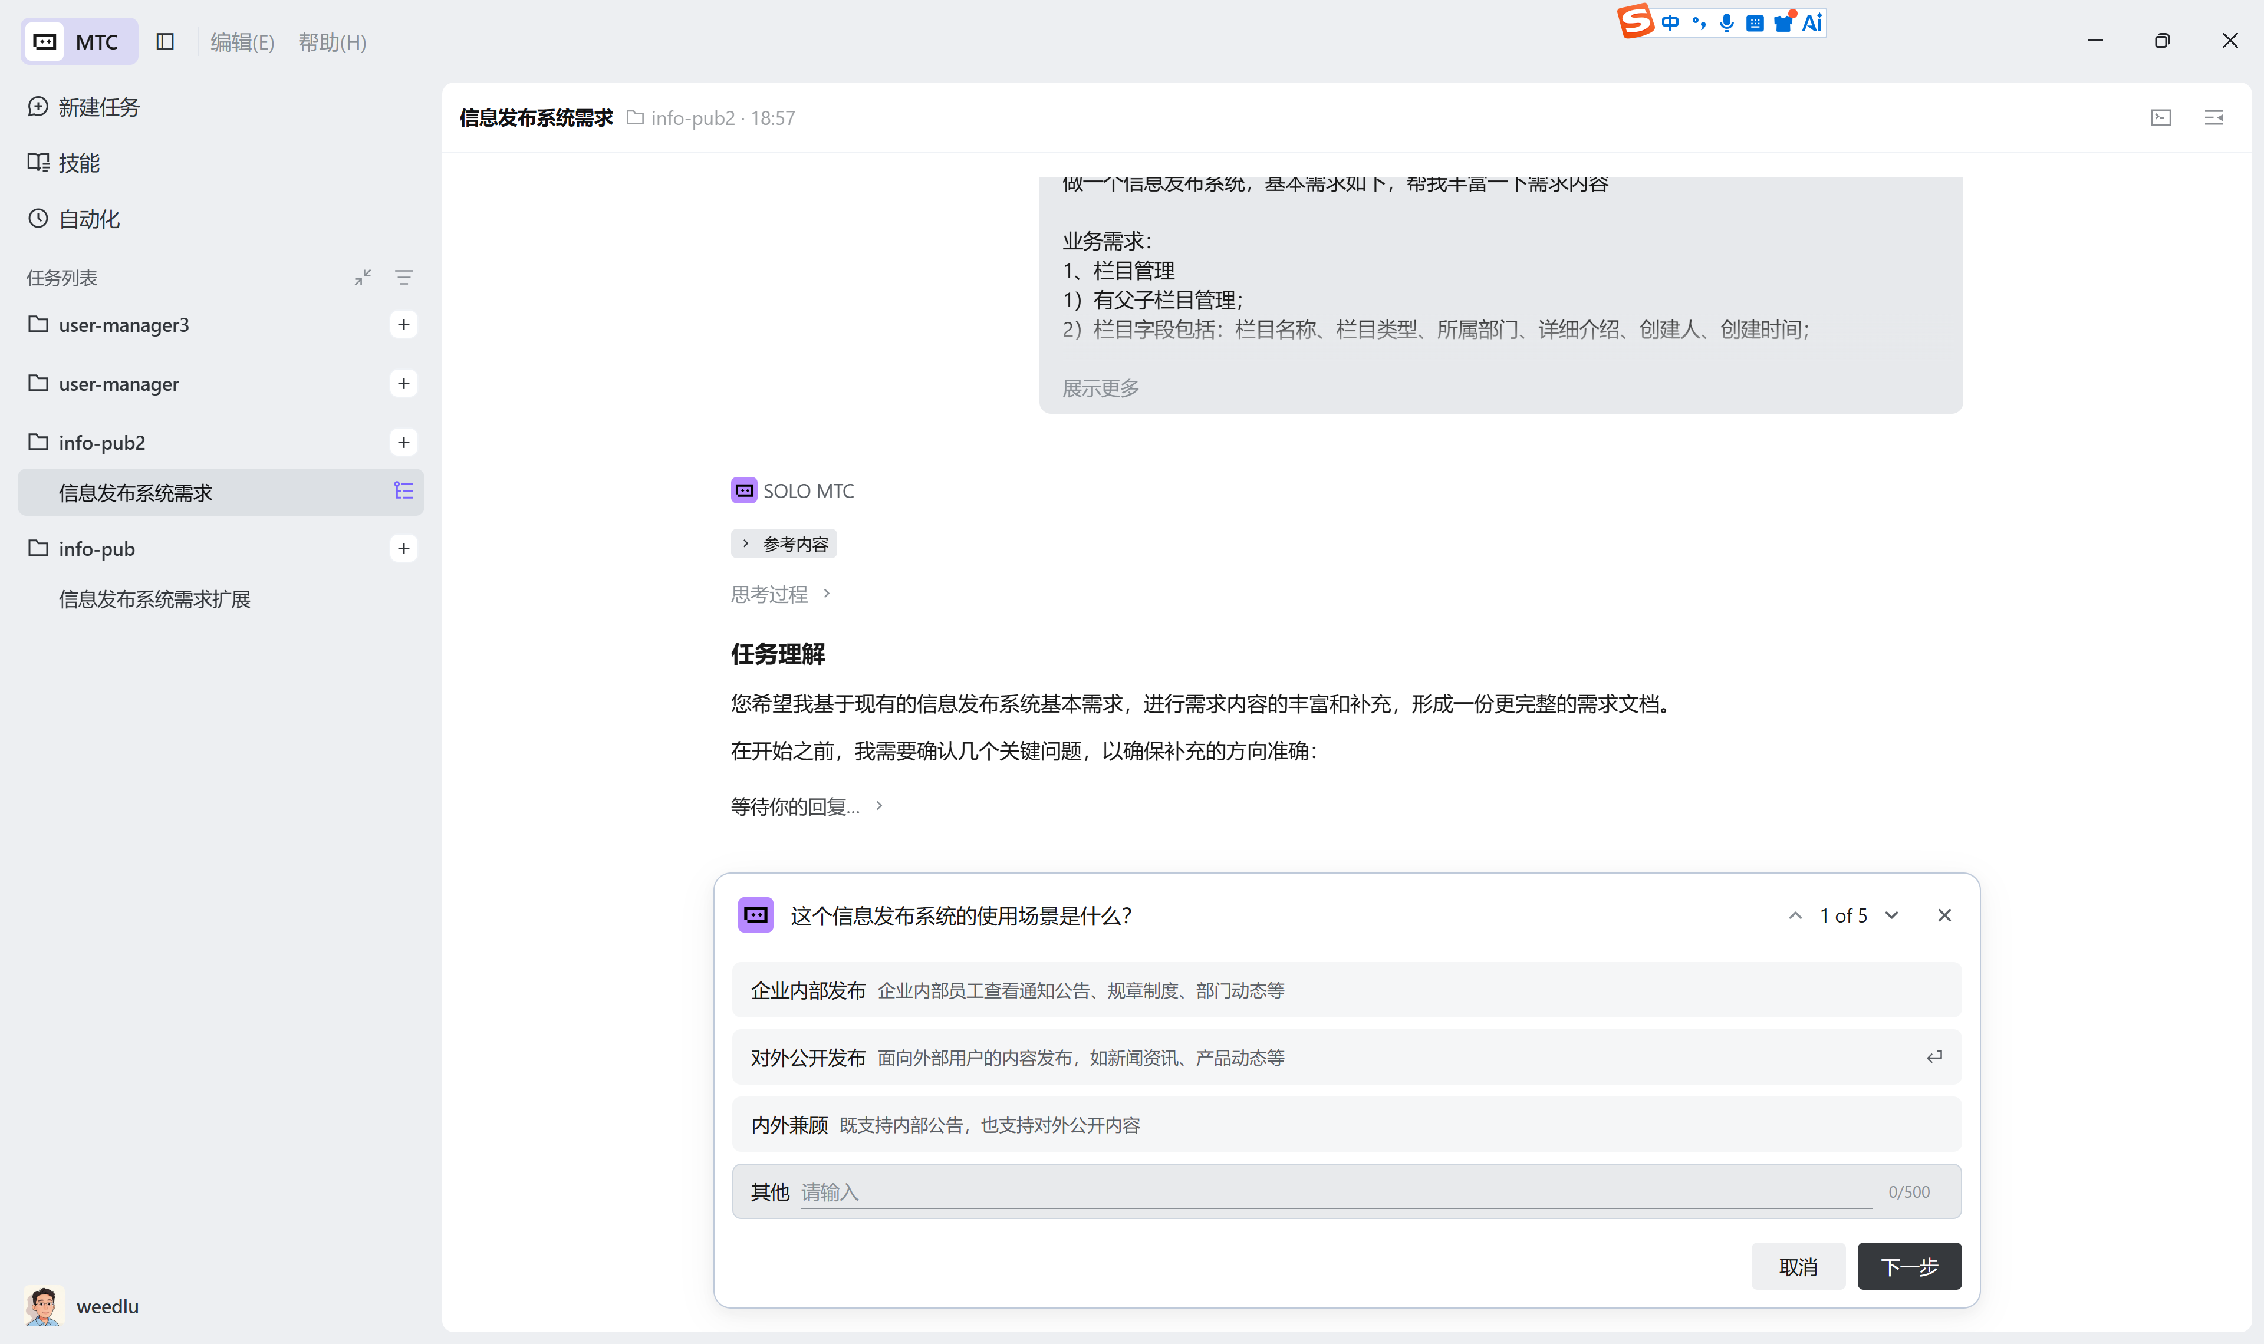
Task: Add task to info-pub folder
Action: 404,548
